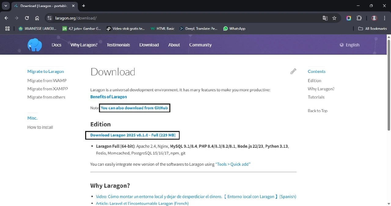Select the Download | Laragon browser tab
391x206 pixels.
[44, 6]
